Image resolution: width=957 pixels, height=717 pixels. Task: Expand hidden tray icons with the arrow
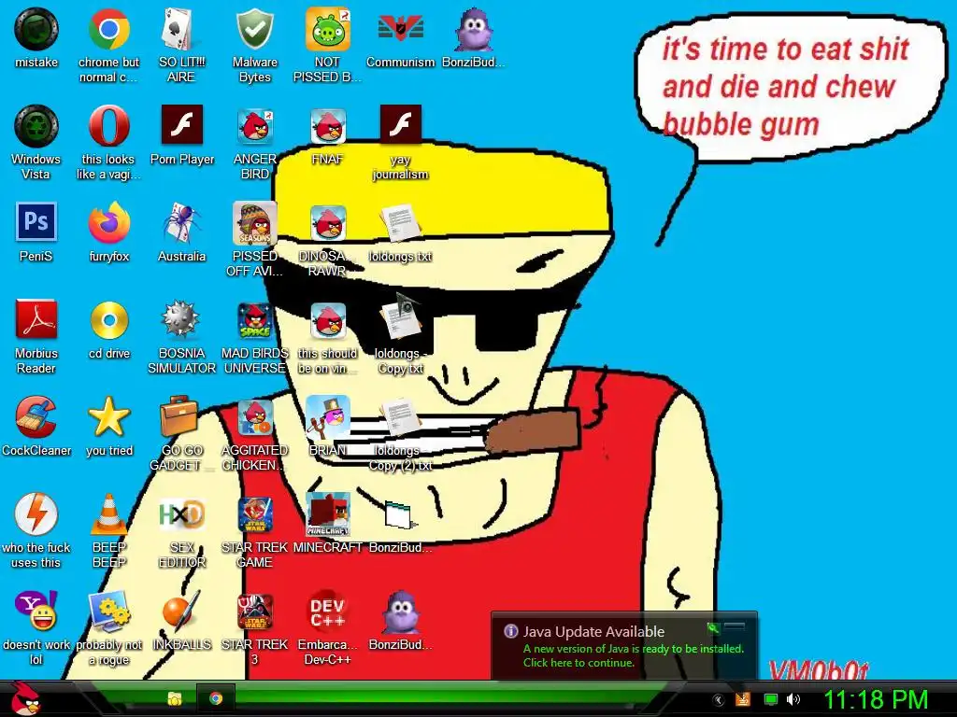pyautogui.click(x=719, y=699)
